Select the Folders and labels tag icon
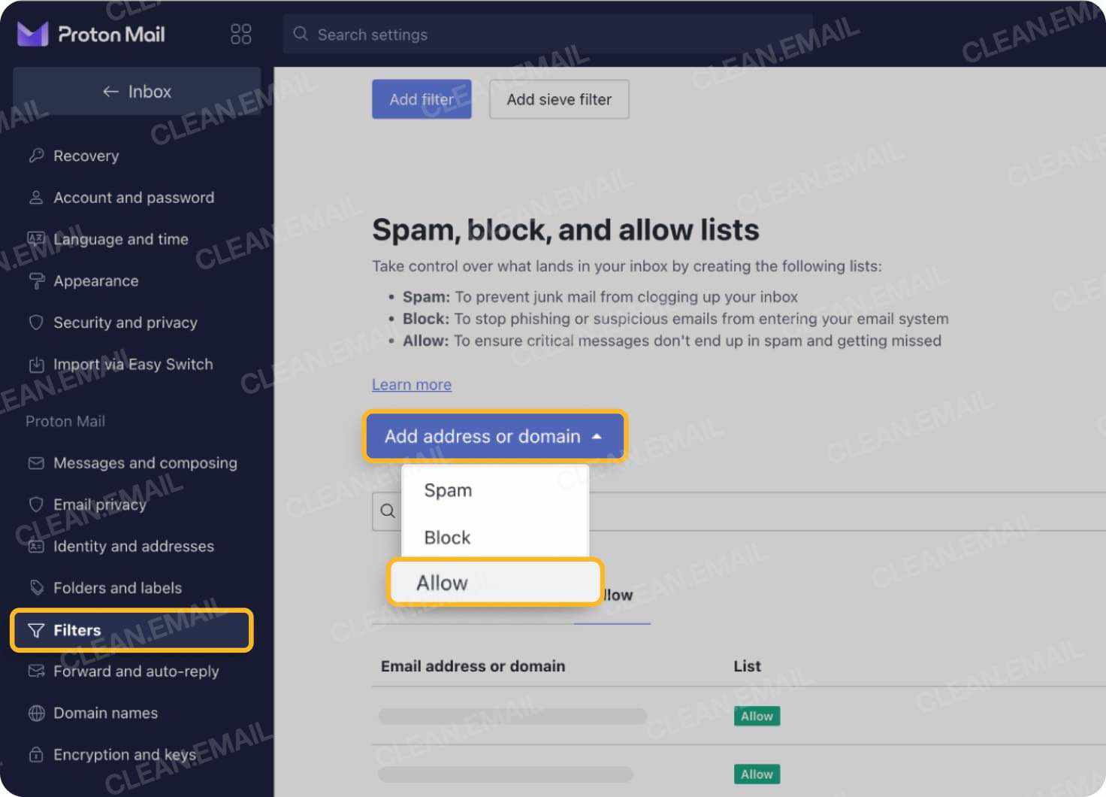This screenshot has width=1106, height=797. (36, 587)
